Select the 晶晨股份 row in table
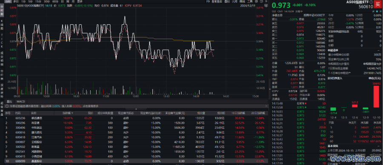The width and height of the screenshot is (383, 165). (x=134, y=161)
